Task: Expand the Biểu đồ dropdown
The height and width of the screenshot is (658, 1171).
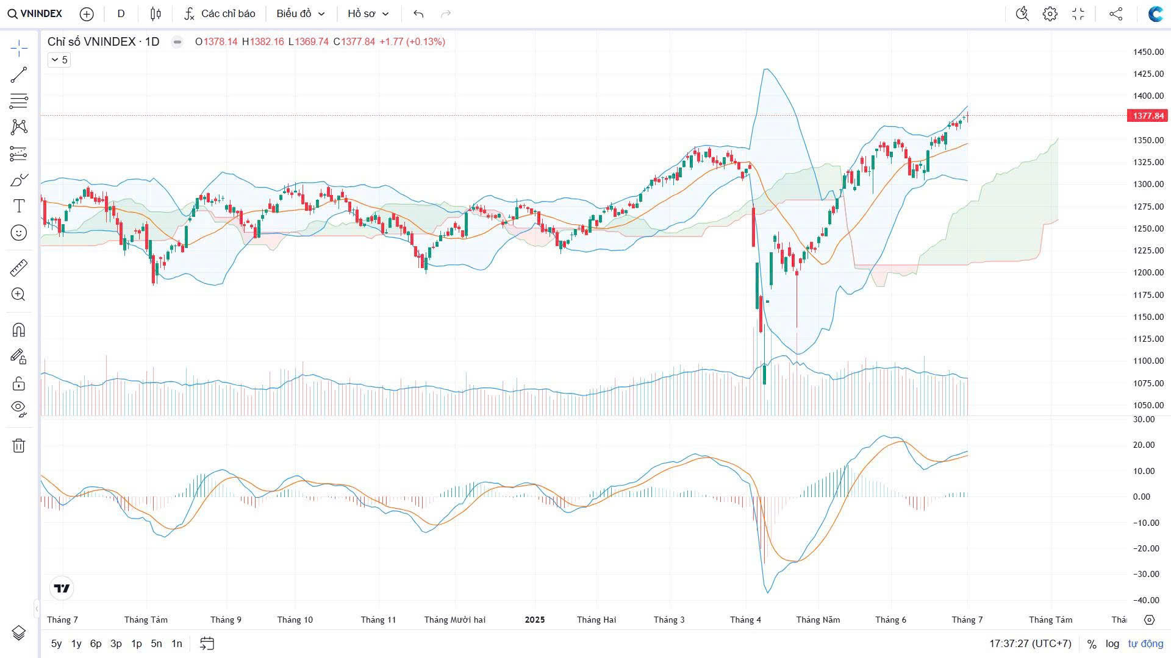Action: (x=300, y=13)
